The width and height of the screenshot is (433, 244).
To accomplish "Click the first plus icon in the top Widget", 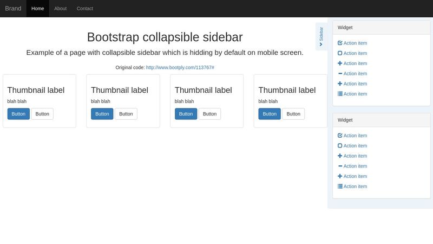I will pyautogui.click(x=340, y=63).
